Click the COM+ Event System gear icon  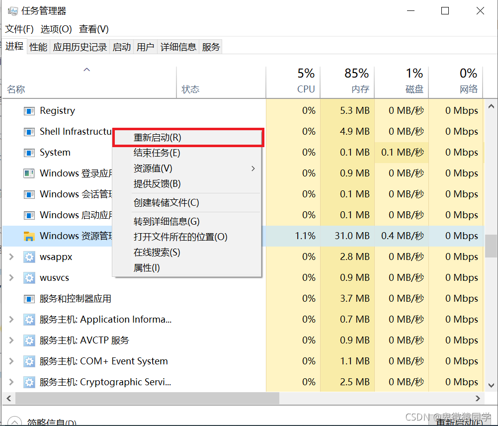[29, 361]
